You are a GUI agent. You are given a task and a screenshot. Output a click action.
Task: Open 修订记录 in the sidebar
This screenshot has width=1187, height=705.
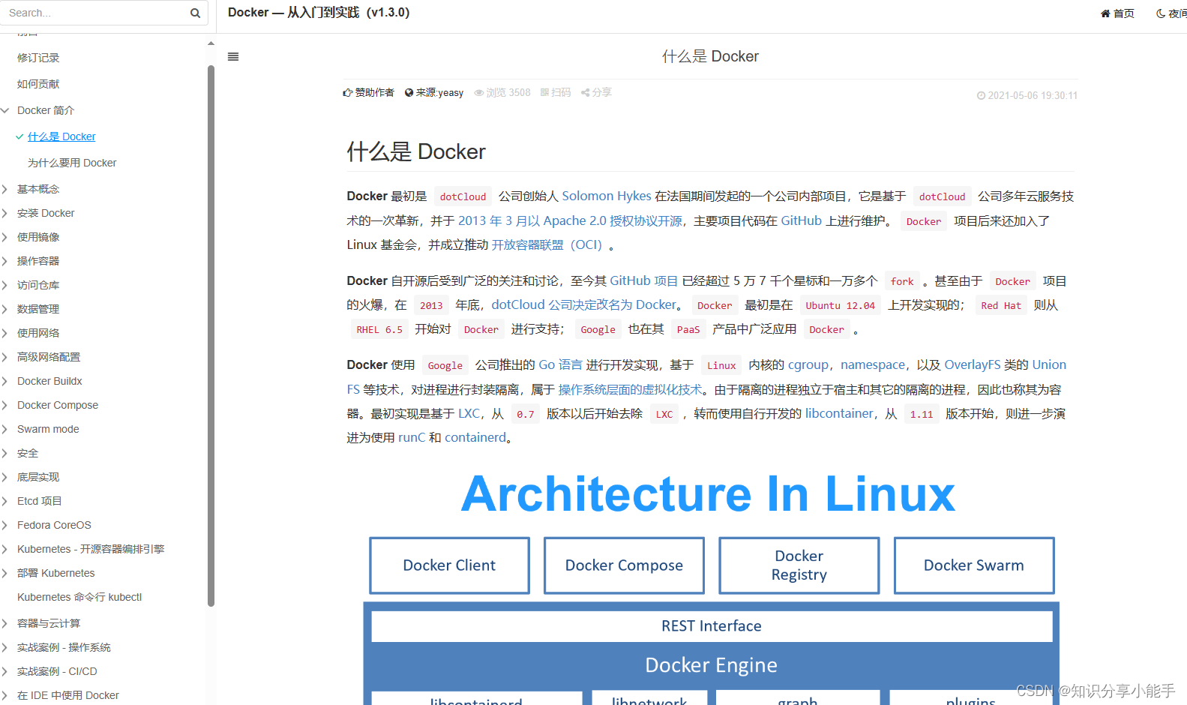pos(38,58)
